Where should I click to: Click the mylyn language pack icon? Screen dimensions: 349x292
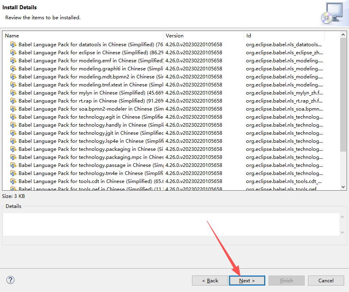coord(13,93)
